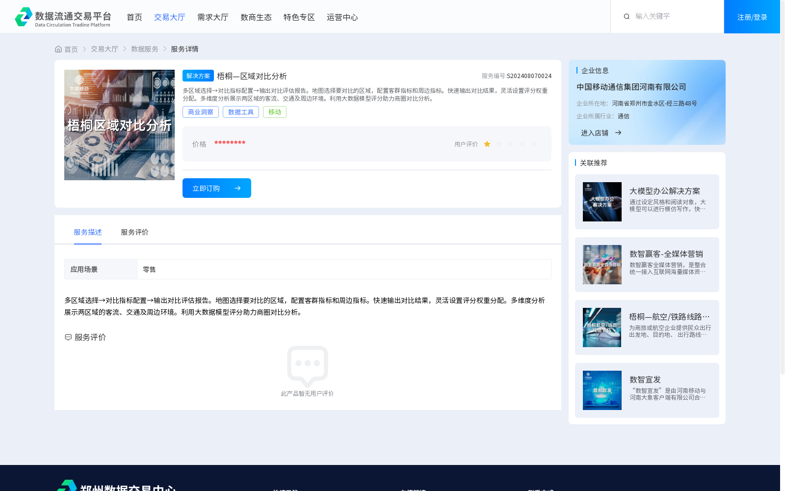Click the service number S202408070024
Screen dimensions: 785x491
pyautogui.click(x=529, y=76)
